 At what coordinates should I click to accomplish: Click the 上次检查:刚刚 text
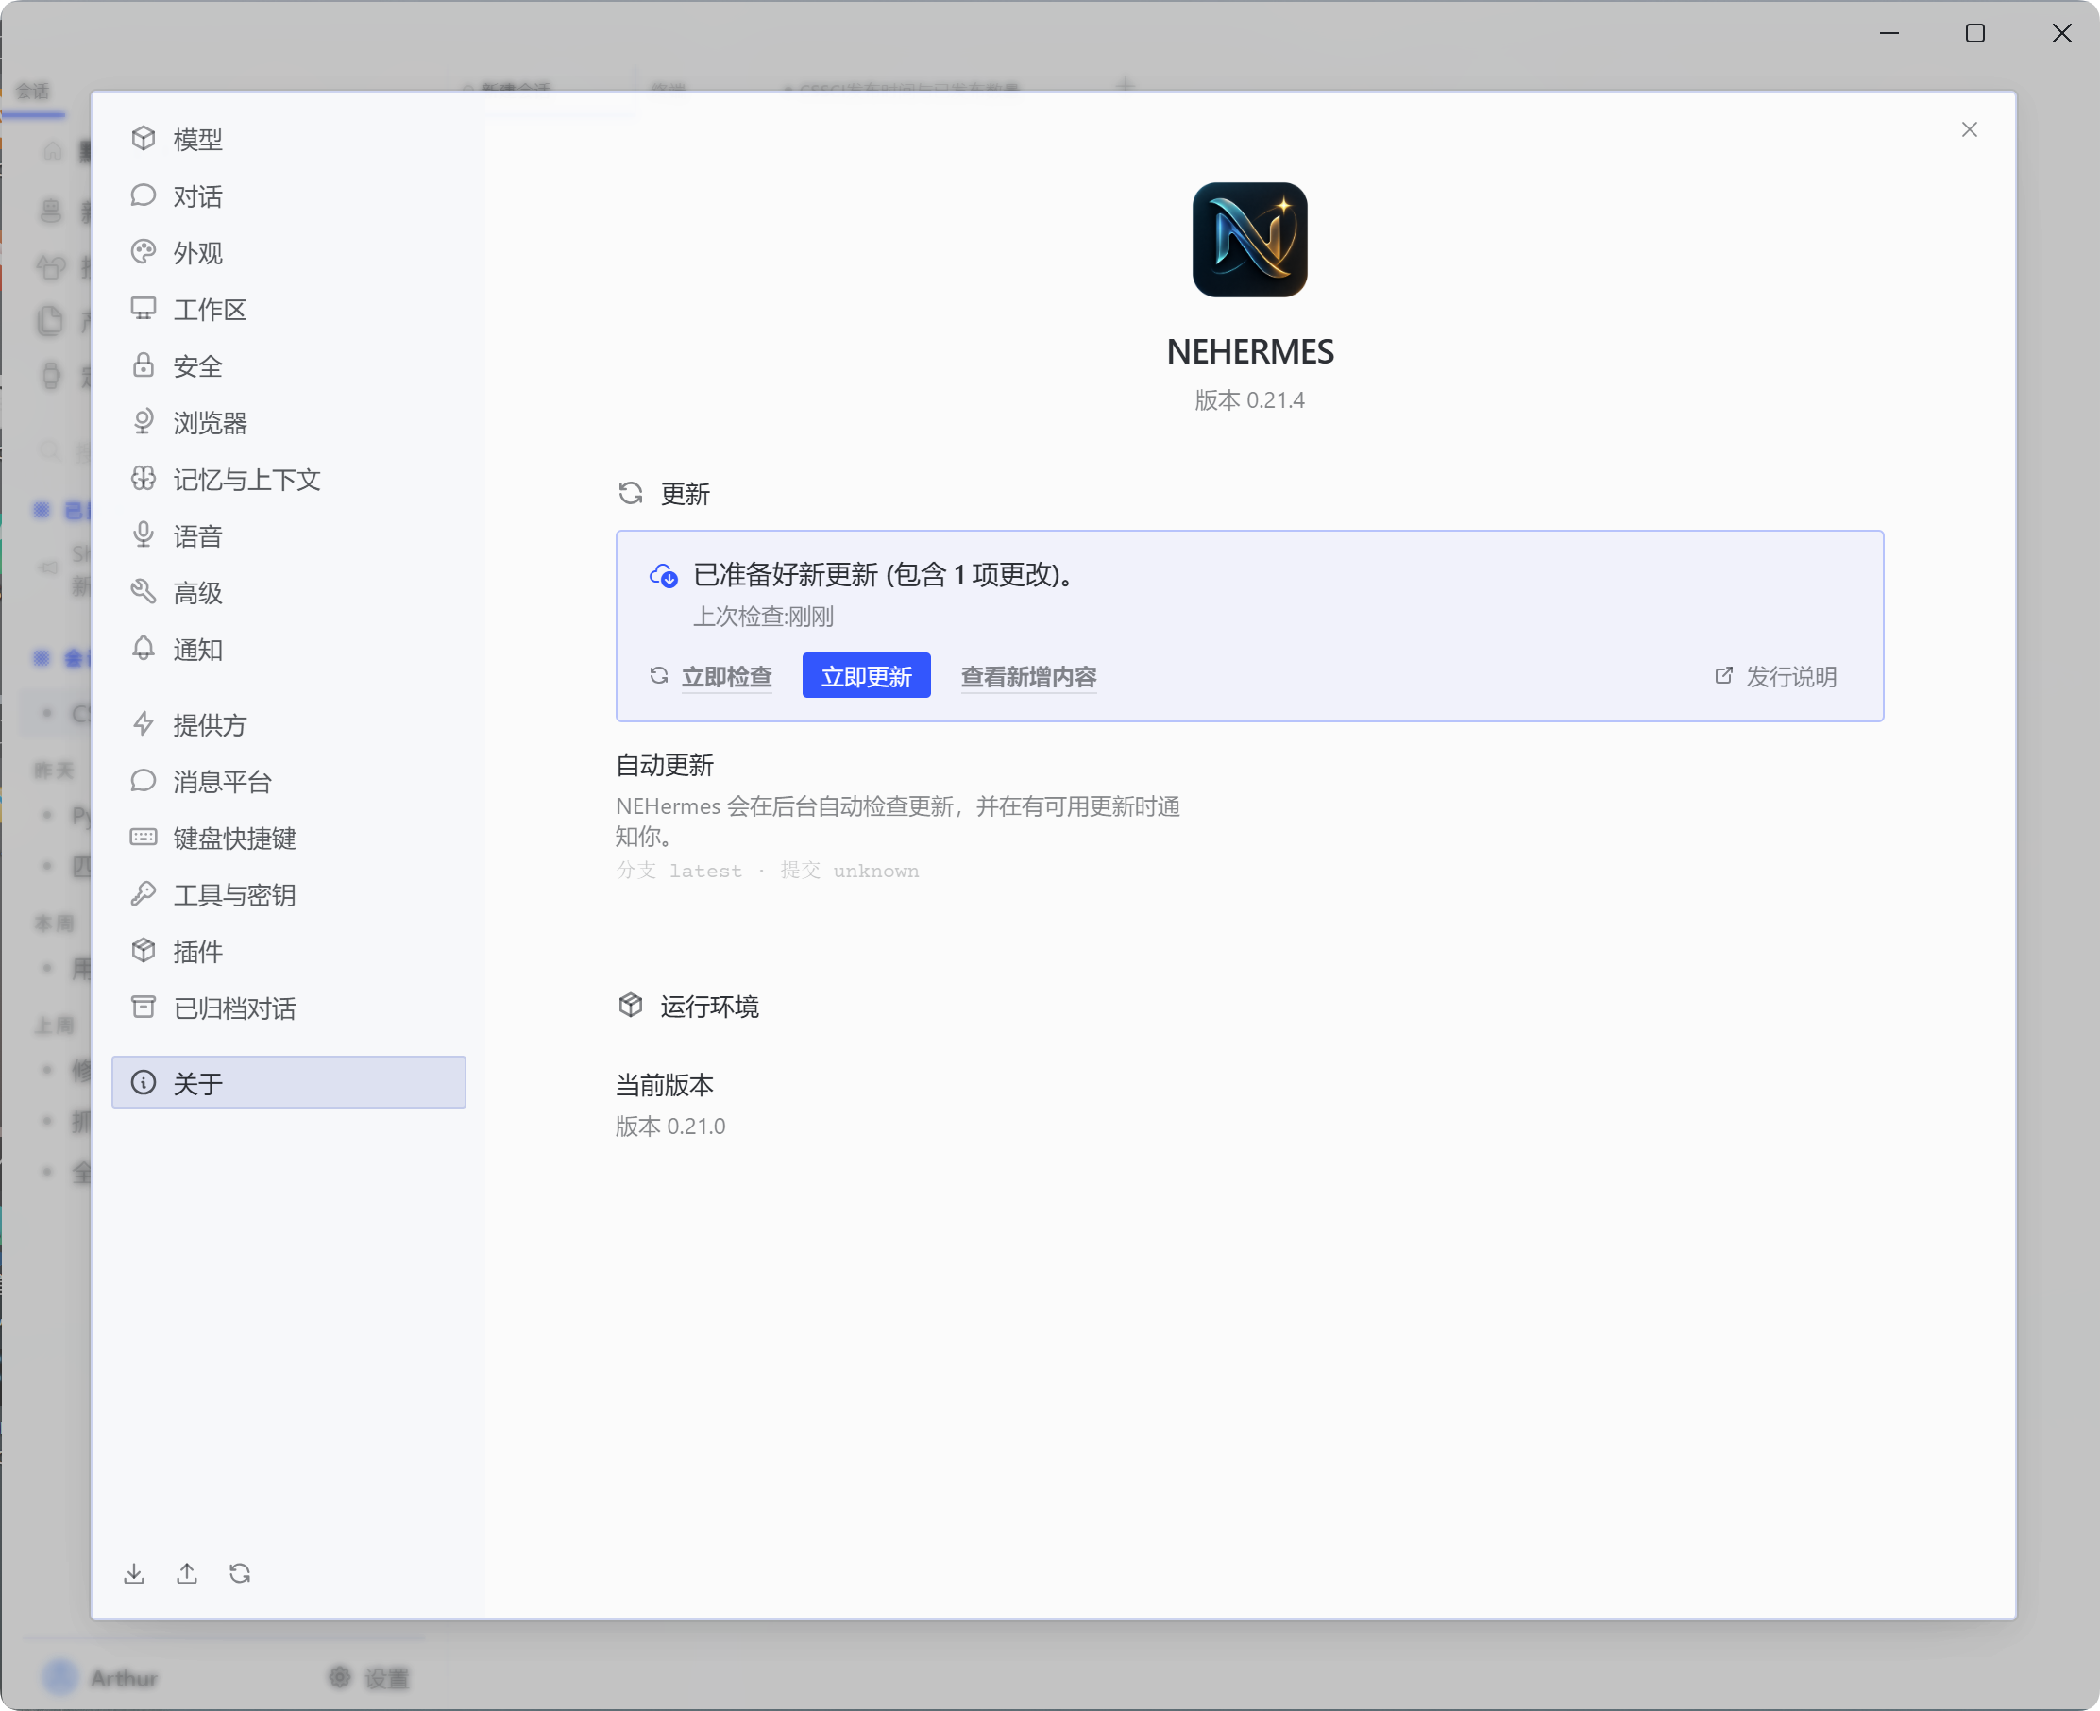pyautogui.click(x=764, y=617)
